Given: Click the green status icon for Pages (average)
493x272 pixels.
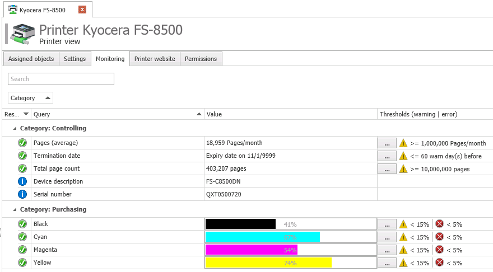Looking at the screenshot, I should click(22, 143).
